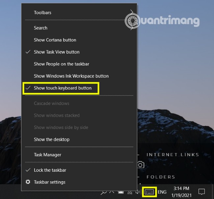Open the touch keyboard from the taskbar

pyautogui.click(x=149, y=192)
